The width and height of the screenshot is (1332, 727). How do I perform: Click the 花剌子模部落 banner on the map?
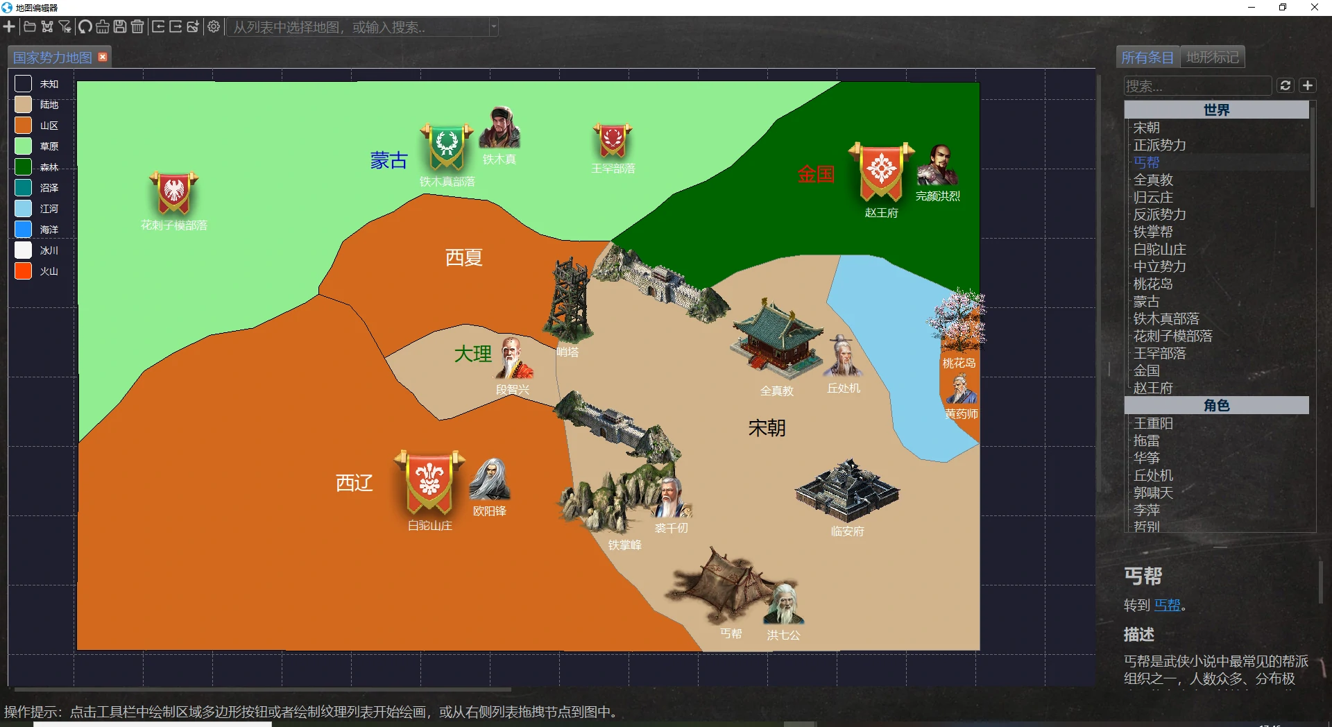click(174, 194)
